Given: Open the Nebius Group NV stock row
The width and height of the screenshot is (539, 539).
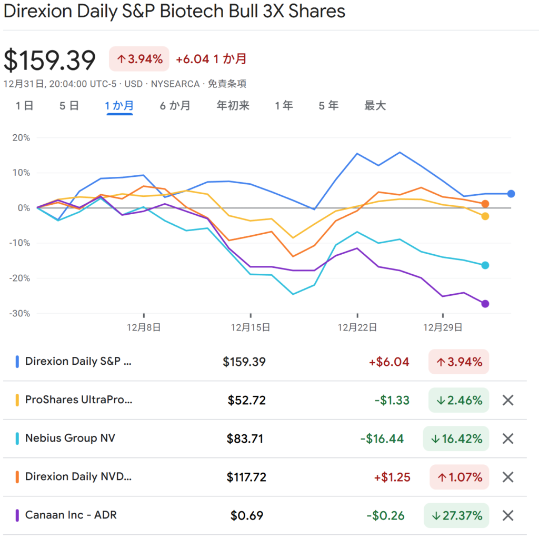Looking at the screenshot, I should pos(70,438).
